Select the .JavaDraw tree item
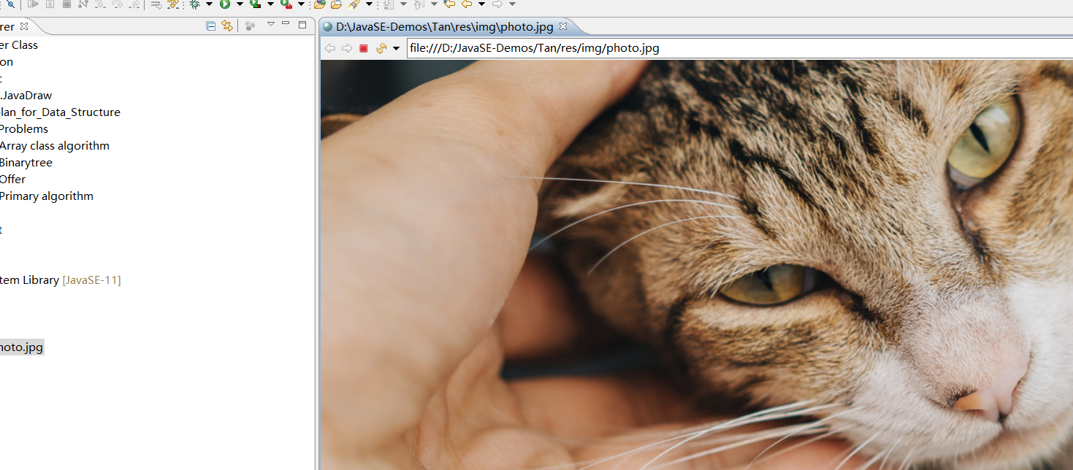 [x=26, y=96]
